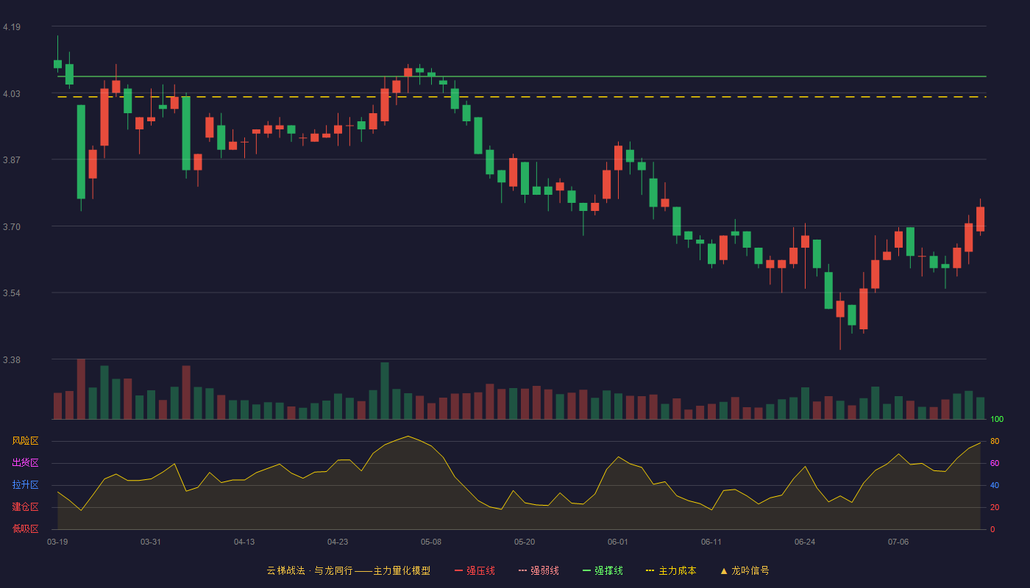Screen dimensions: 1030x588
Task: Click the 3.38 price axis label
Action: pos(12,360)
